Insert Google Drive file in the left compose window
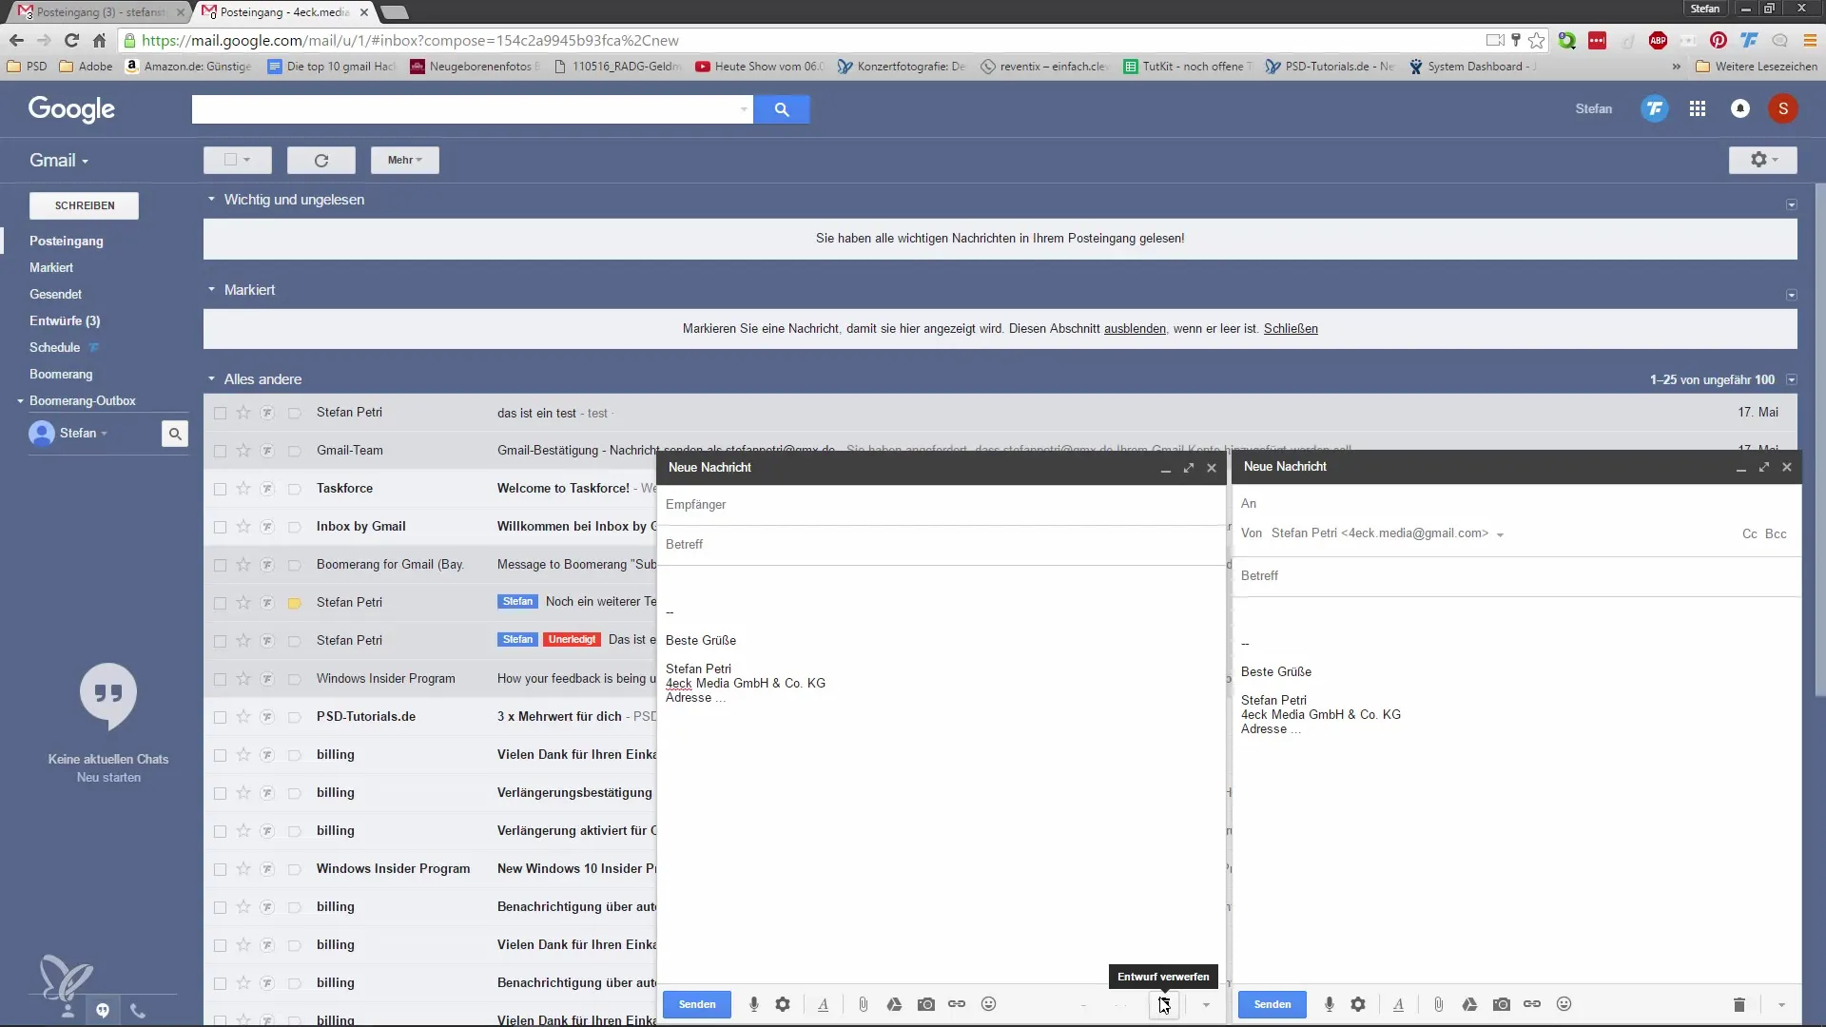Screen dimensions: 1826x1027 894,1004
